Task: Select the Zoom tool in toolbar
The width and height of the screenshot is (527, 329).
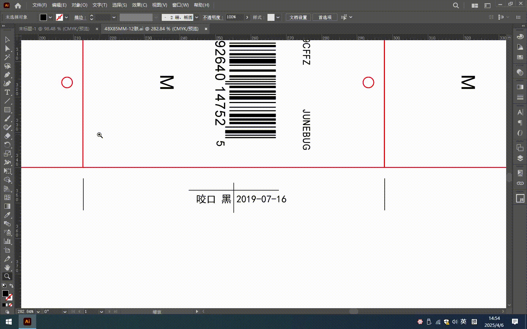Action: pyautogui.click(x=7, y=276)
